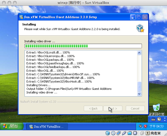Click the USB devices status icon

[x=124, y=133]
